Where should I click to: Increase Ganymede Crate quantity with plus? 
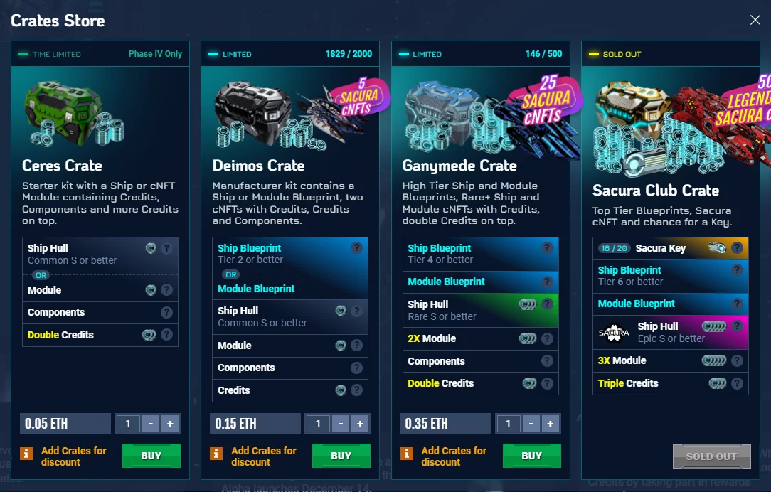[551, 424]
